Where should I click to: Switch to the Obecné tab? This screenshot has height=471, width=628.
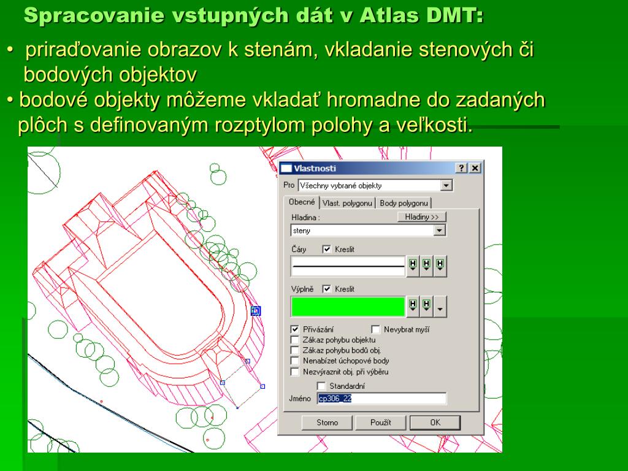(x=302, y=202)
